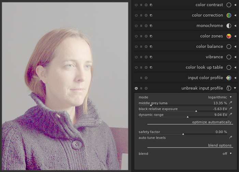This screenshot has height=172, width=239.
Task: Click the dynamic range picker icon
Action: pos(231,115)
